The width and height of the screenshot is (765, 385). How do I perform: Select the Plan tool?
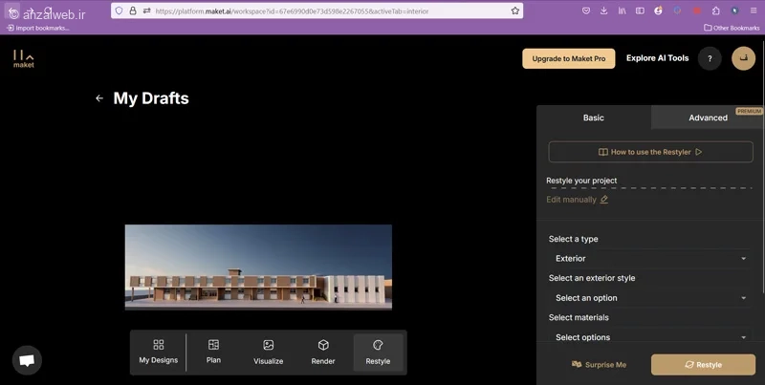tap(213, 352)
